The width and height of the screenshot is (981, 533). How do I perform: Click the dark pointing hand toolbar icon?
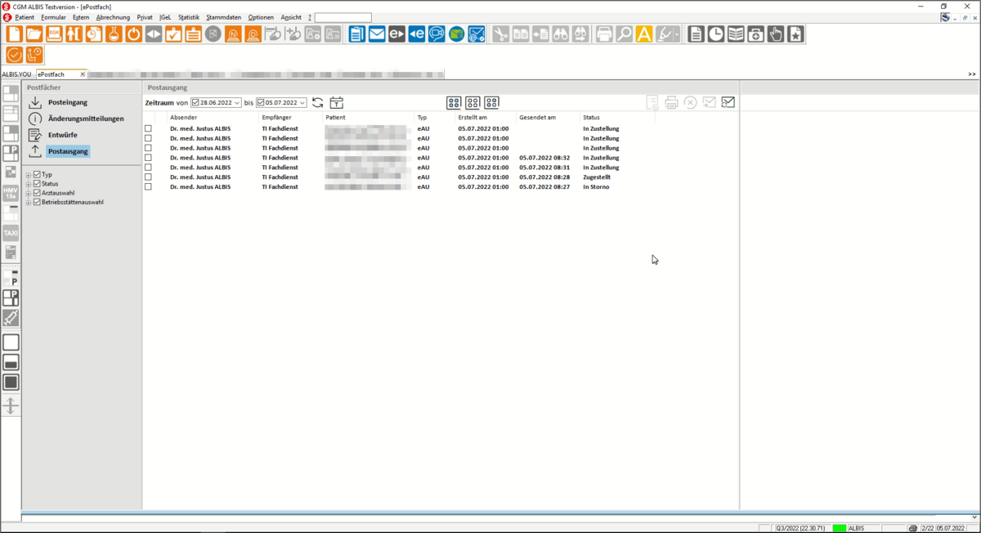click(x=776, y=34)
